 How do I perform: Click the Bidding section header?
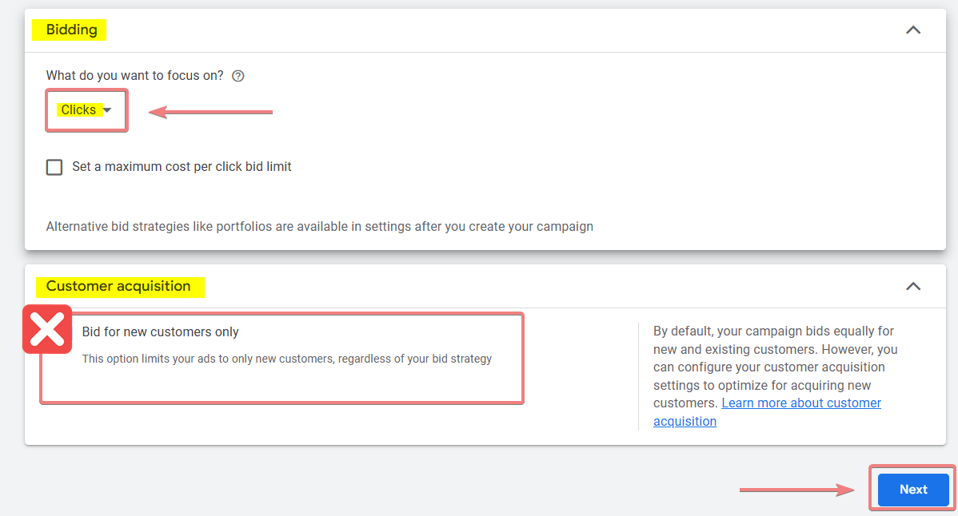70,30
